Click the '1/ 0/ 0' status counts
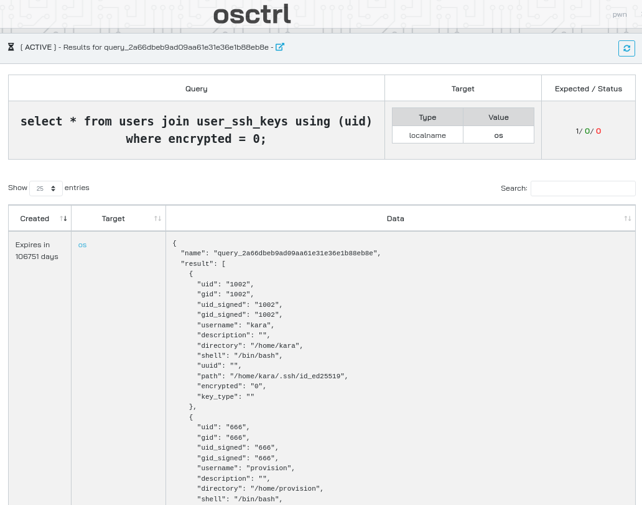The image size is (642, 505). point(588,131)
